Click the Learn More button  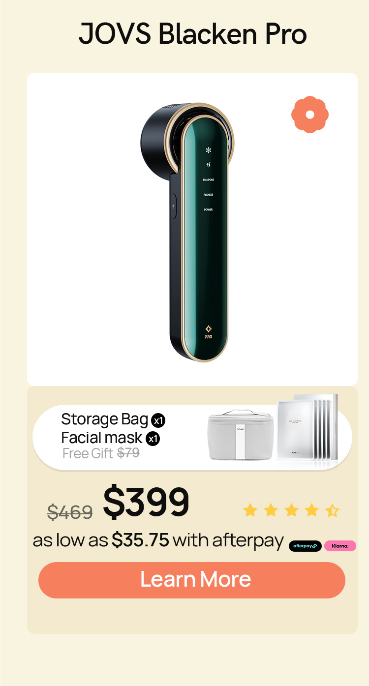(x=192, y=580)
